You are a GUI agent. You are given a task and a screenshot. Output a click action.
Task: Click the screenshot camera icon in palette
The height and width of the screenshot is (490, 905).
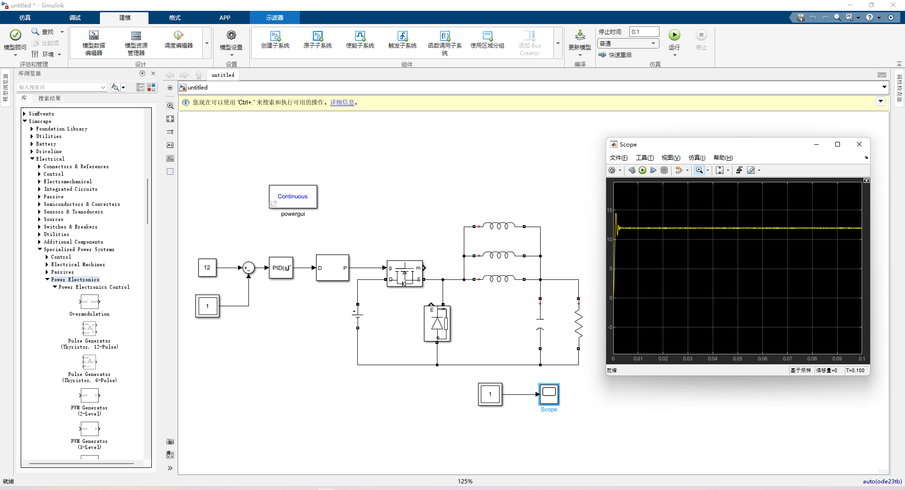(x=170, y=441)
